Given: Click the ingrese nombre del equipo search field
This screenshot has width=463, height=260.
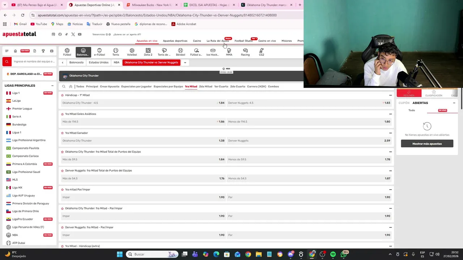Looking at the screenshot, I should click(x=34, y=62).
